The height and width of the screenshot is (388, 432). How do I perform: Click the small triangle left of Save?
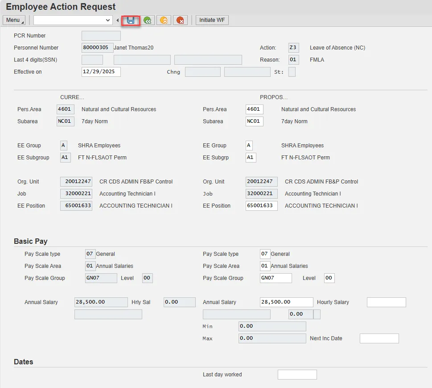pyautogui.click(x=118, y=20)
